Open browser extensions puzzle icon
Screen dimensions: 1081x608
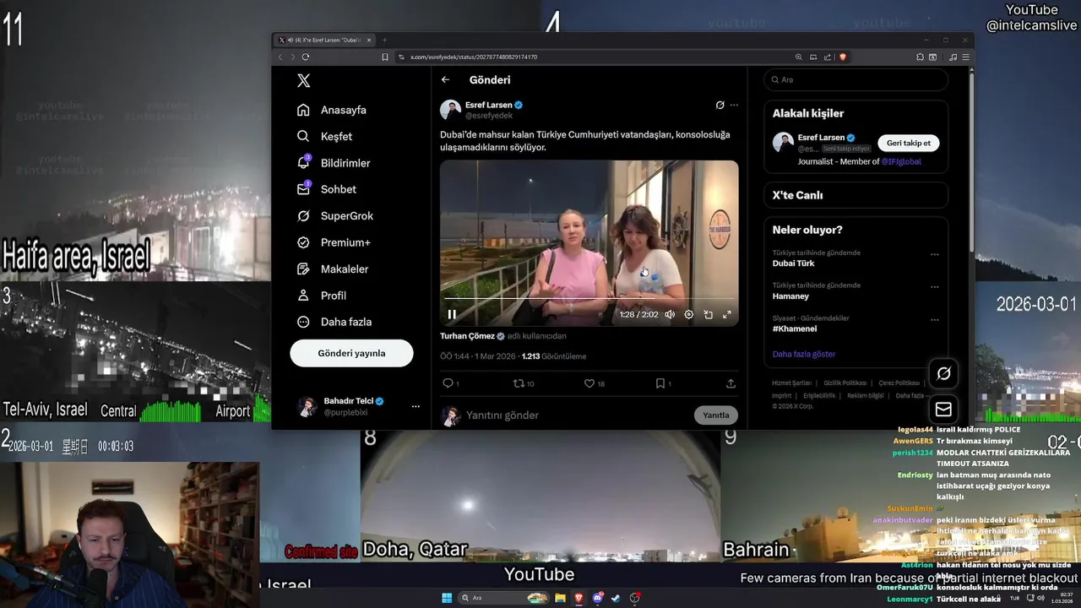[920, 57]
